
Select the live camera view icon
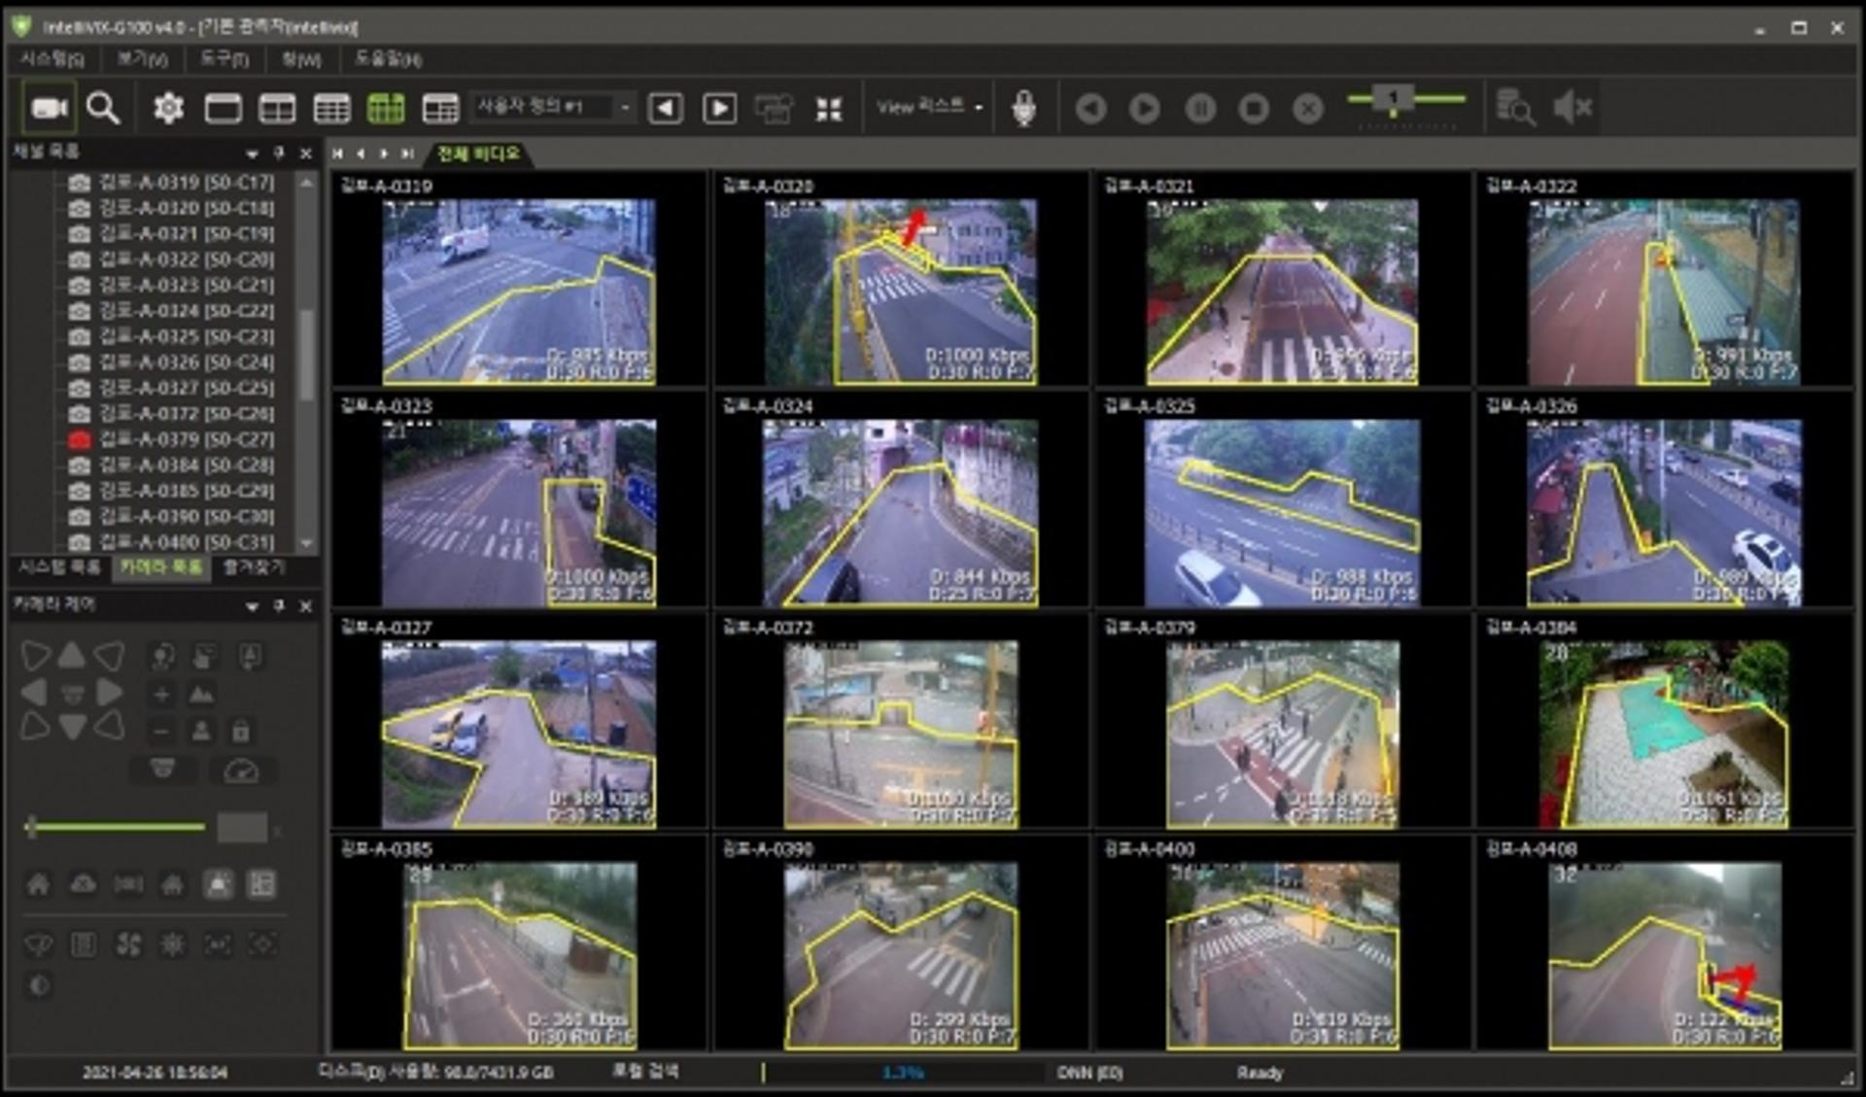(49, 107)
